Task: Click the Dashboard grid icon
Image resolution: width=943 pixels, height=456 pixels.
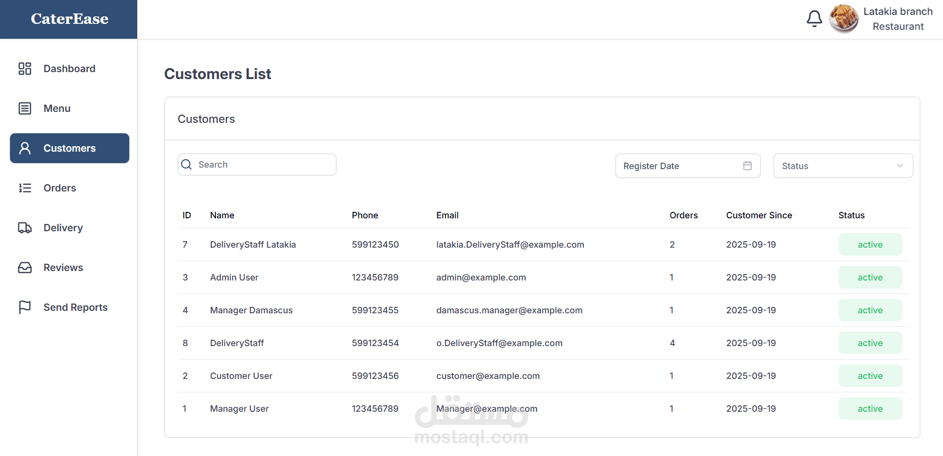Action: click(x=25, y=69)
